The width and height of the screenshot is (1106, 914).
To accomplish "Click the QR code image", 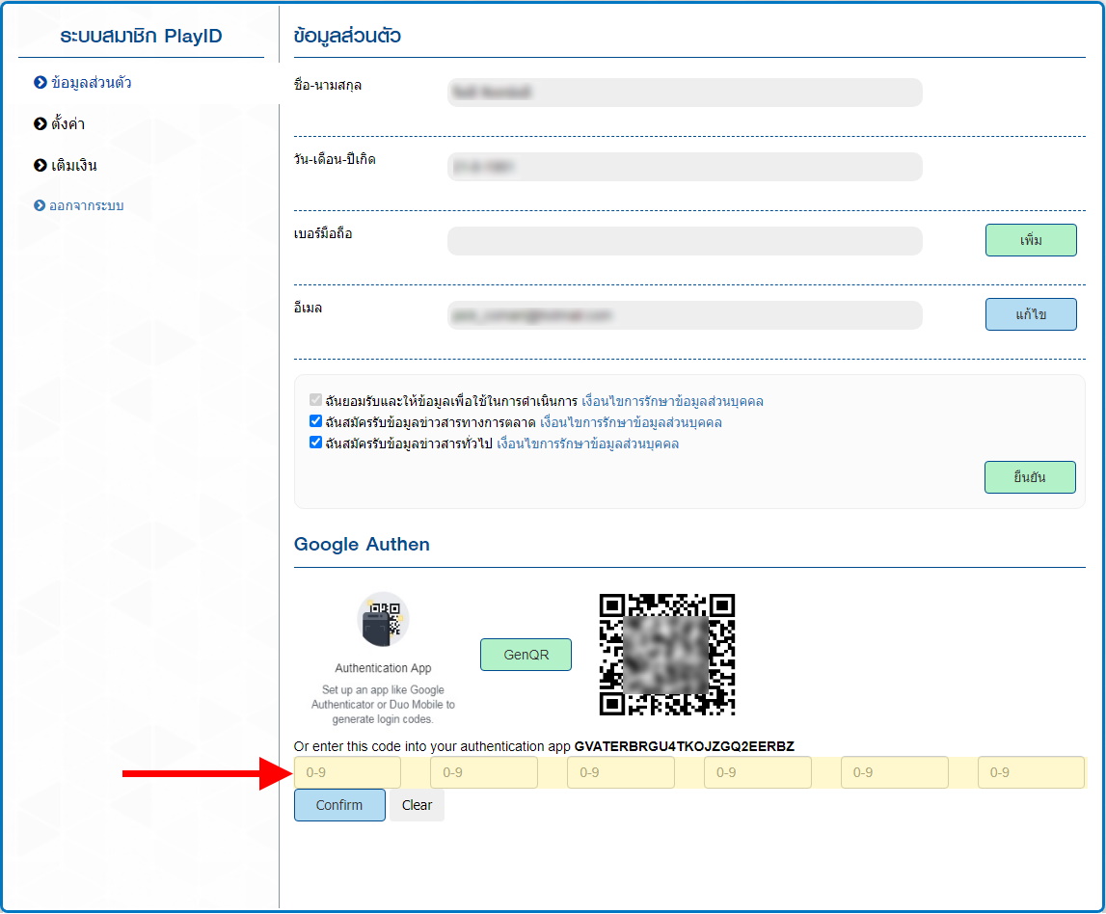I will 667,655.
